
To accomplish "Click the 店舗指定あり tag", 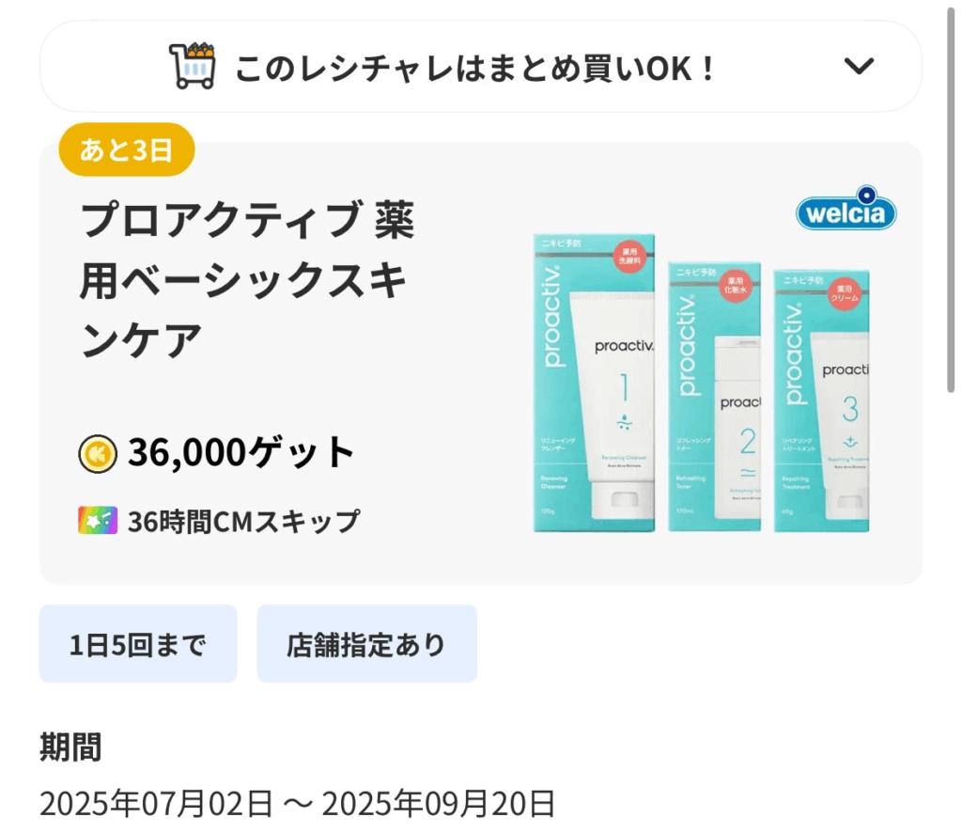I will coord(367,644).
